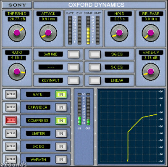
Task: Click the SONY logo button
Action: coord(17,5)
